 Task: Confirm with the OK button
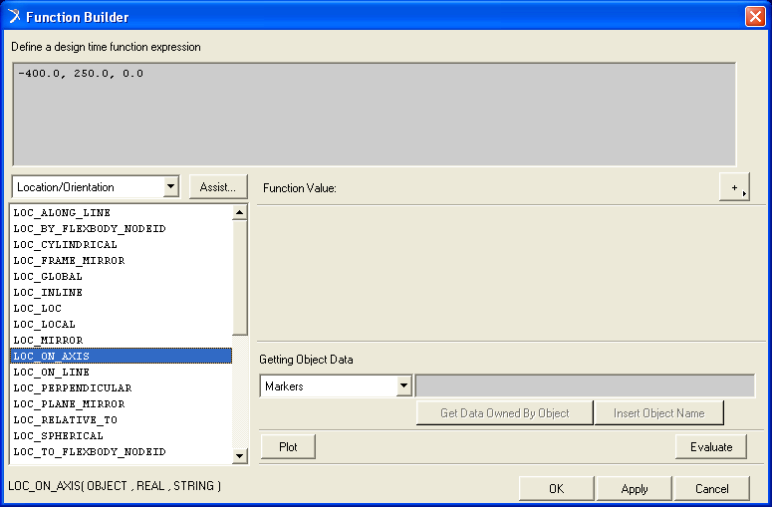click(557, 488)
